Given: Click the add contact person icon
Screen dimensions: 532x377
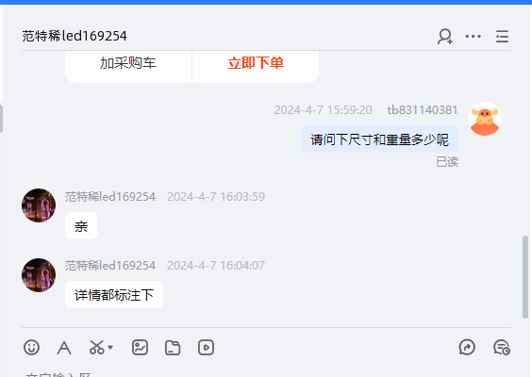Looking at the screenshot, I should [445, 36].
